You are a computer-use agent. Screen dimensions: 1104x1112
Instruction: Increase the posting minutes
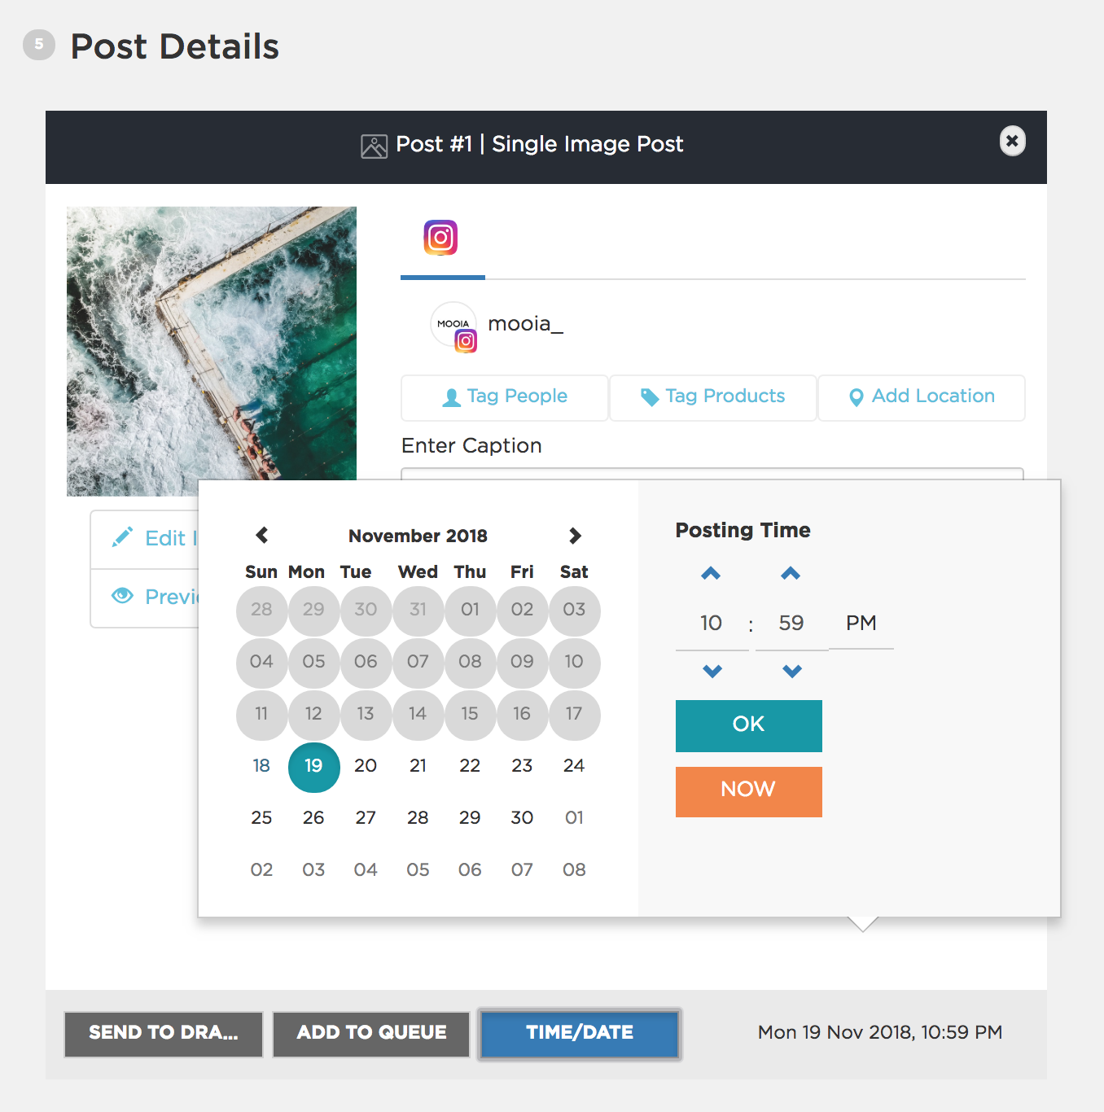pos(791,574)
